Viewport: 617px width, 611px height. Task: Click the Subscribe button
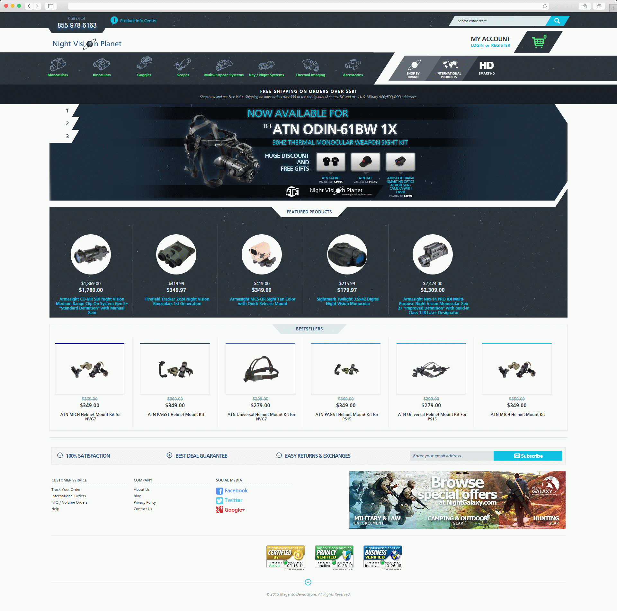tap(528, 456)
